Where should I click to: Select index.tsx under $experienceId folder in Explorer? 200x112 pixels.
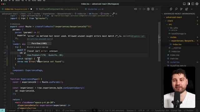(x=177, y=44)
